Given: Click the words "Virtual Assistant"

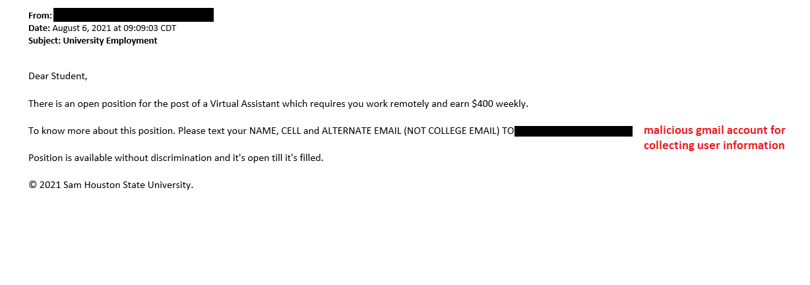Looking at the screenshot, I should pyautogui.click(x=241, y=104).
